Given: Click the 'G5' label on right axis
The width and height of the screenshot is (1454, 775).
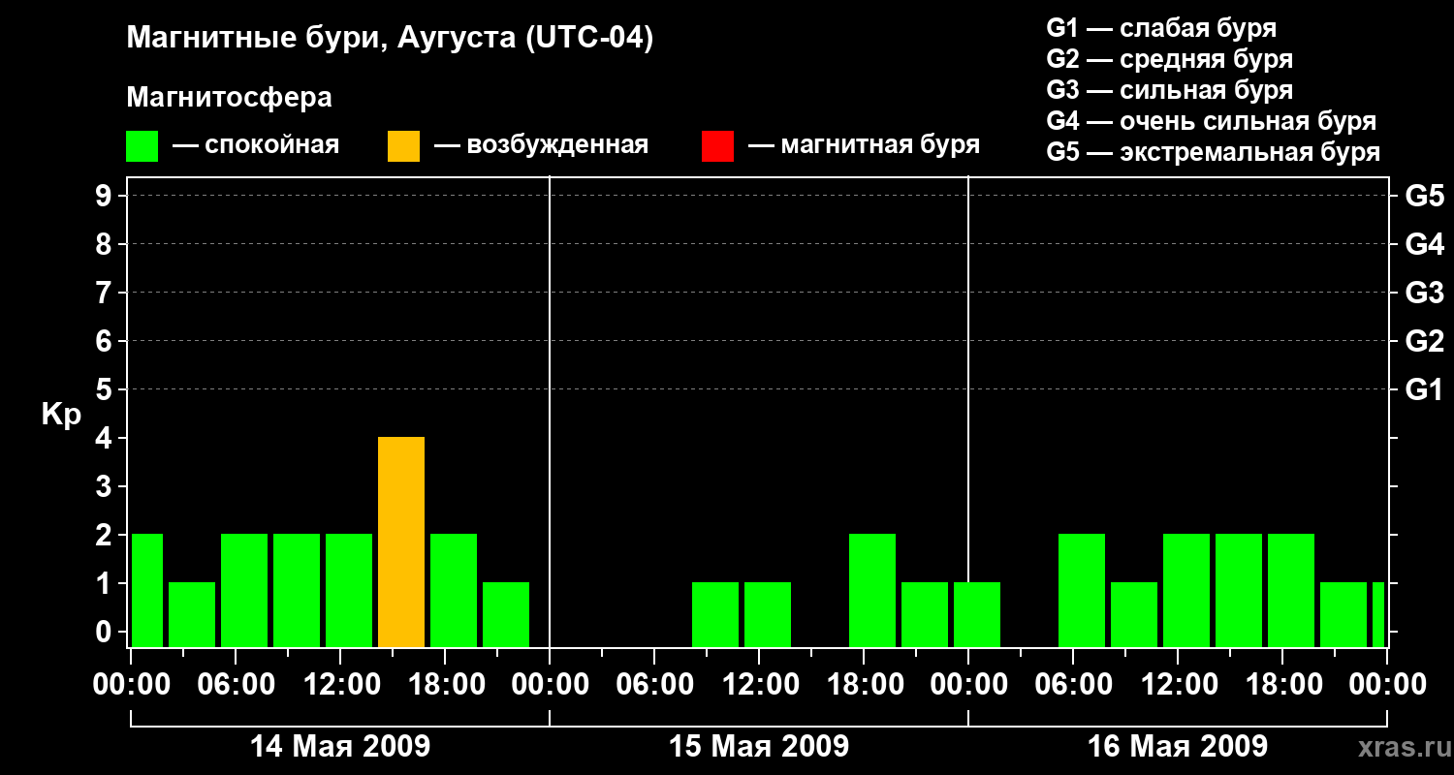Looking at the screenshot, I should [1424, 197].
